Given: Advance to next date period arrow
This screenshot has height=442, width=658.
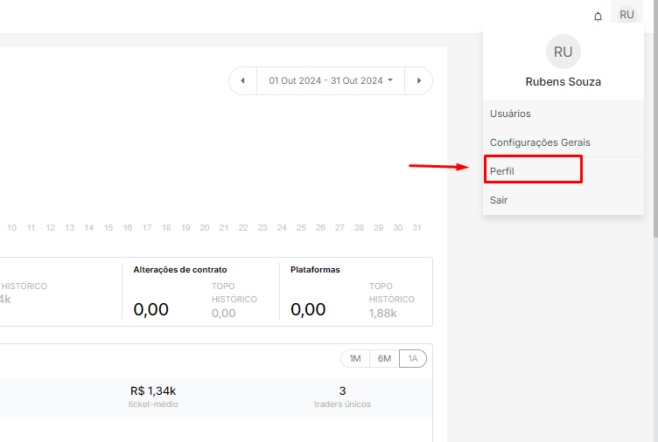Looking at the screenshot, I should click(x=419, y=80).
